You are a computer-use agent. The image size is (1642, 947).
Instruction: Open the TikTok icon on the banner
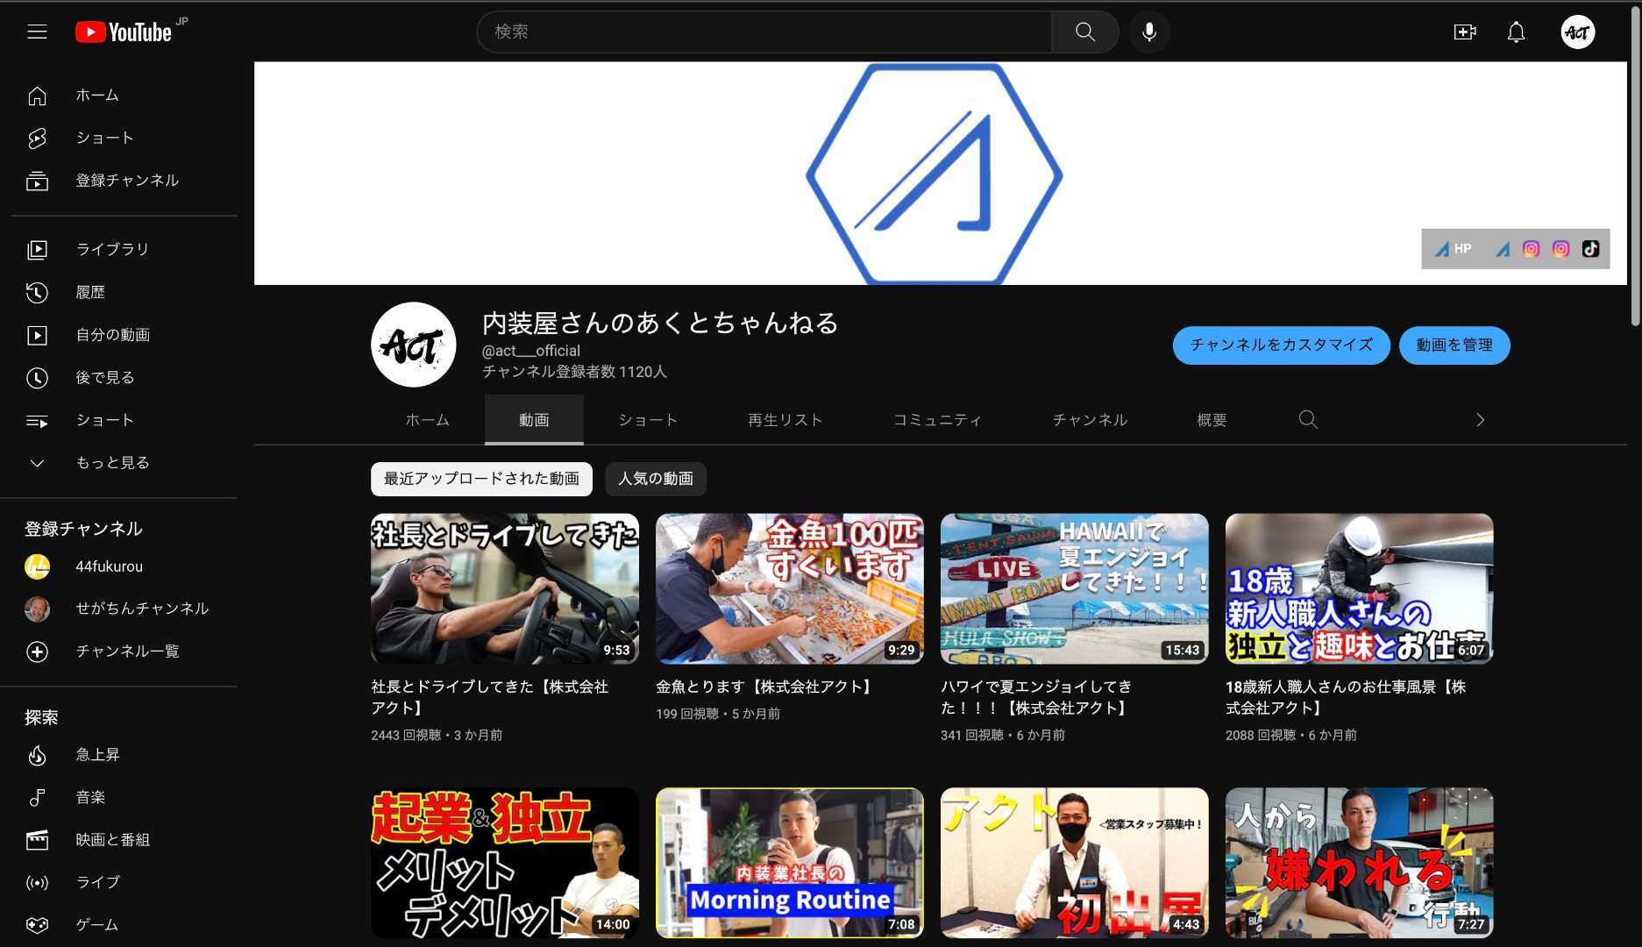1590,249
